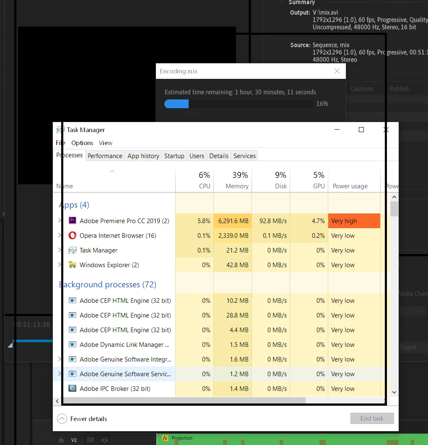The height and width of the screenshot is (445, 428).
Task: Toggle sync lock for V2 track
Action: pos(91,440)
